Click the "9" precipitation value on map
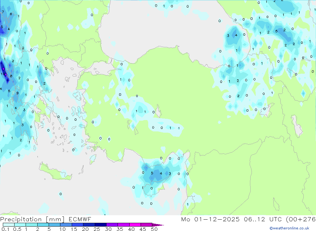 click(x=17, y=93)
